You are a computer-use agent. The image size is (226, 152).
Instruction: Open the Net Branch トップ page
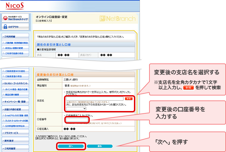(15, 18)
